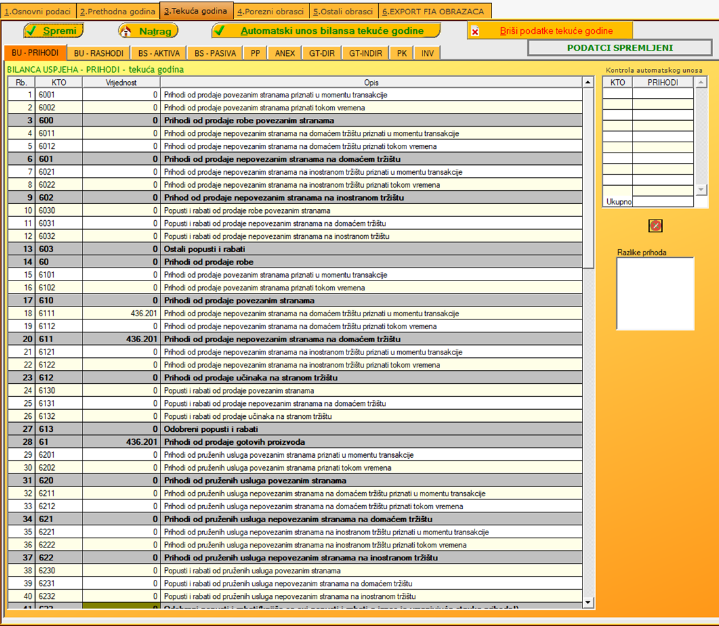Click the Rb. column header
719x626 pixels.
click(x=21, y=82)
